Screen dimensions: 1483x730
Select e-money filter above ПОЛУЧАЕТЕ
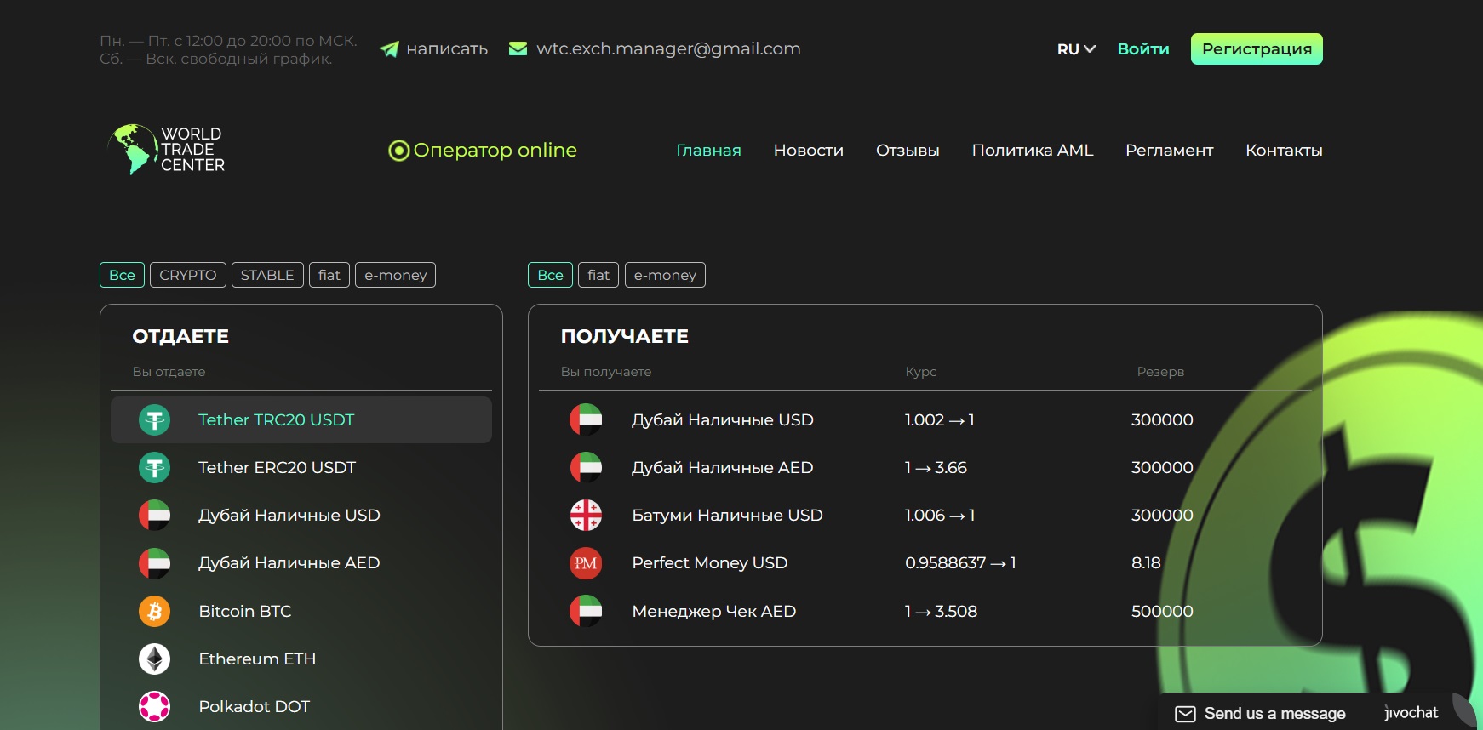665,275
